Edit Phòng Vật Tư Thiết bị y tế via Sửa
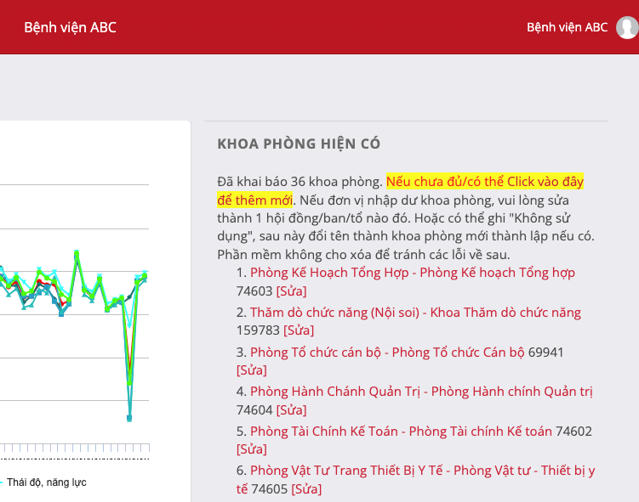 click(306, 489)
